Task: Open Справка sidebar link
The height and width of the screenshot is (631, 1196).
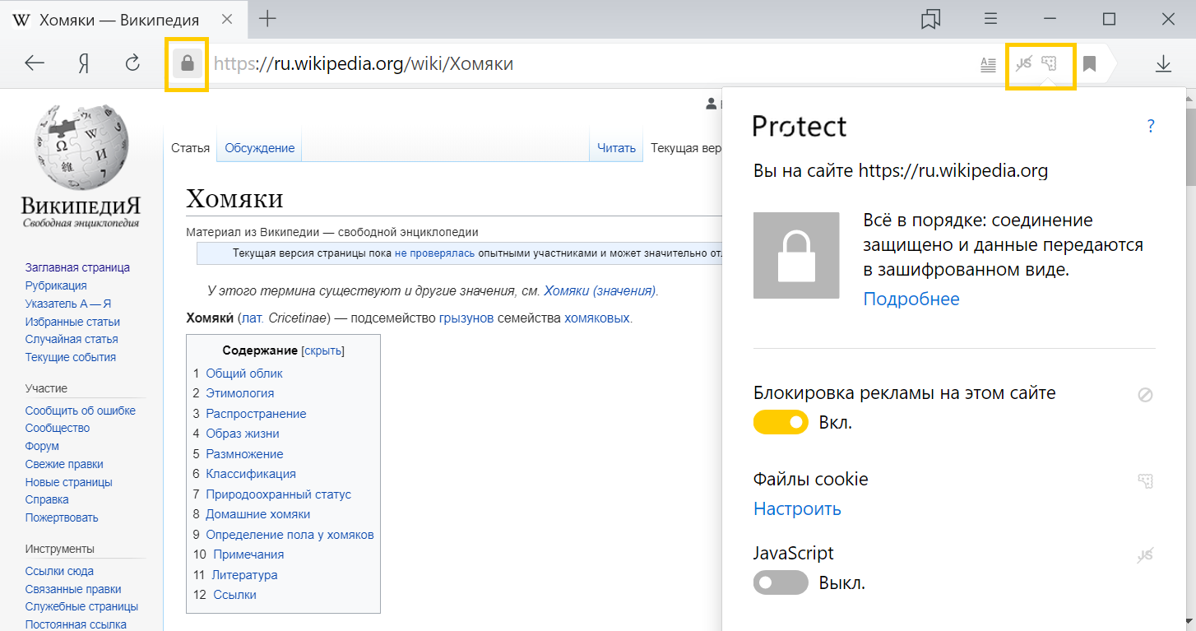Action: pyautogui.click(x=47, y=499)
